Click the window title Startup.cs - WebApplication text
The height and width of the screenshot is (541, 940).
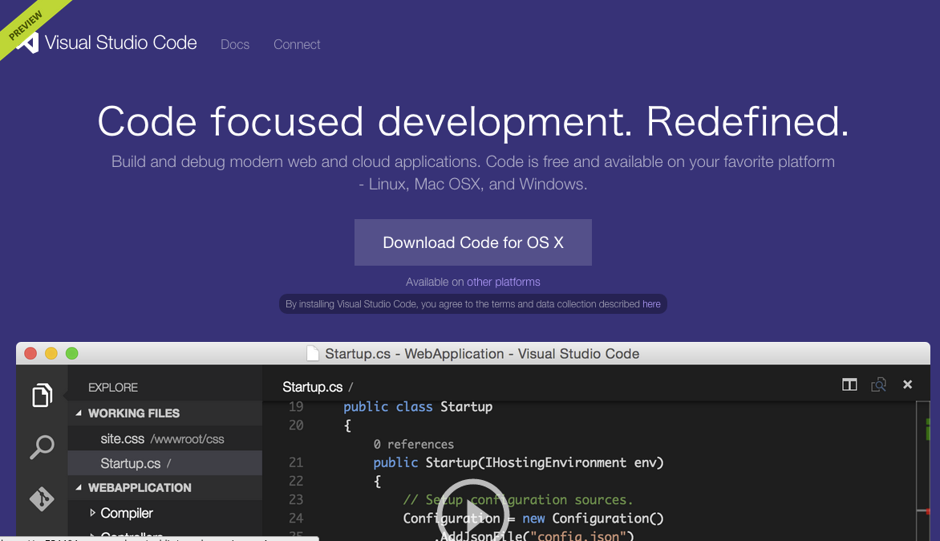pos(482,354)
